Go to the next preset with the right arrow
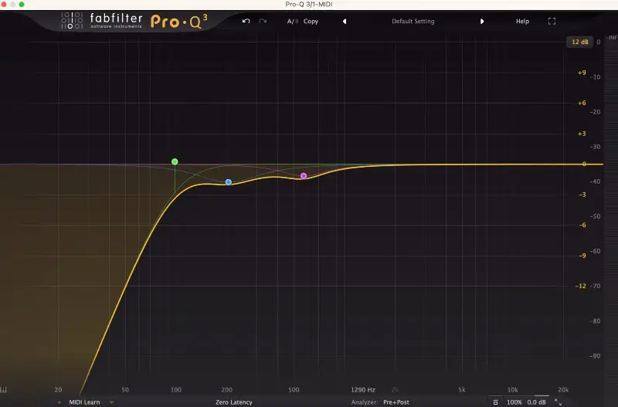Viewport: 618px width, 407px height. pos(482,21)
